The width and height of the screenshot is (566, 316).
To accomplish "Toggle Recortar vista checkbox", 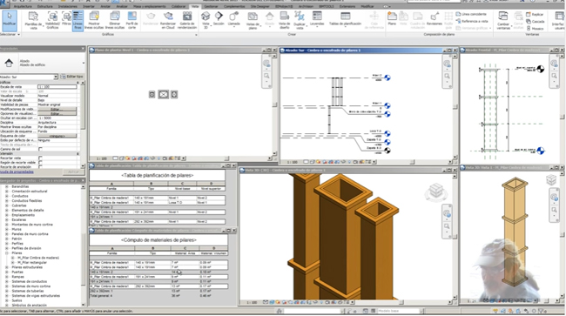I will 40,158.
